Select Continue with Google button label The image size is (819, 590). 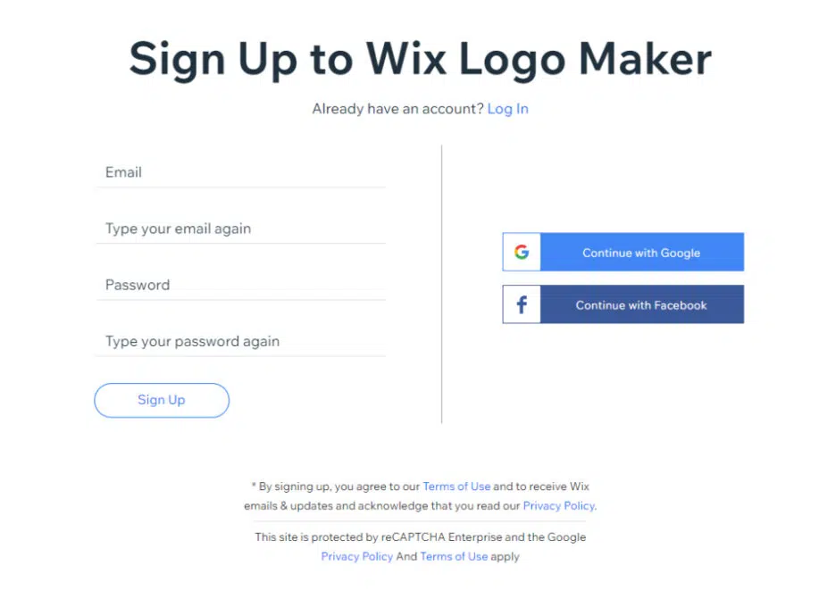point(641,253)
